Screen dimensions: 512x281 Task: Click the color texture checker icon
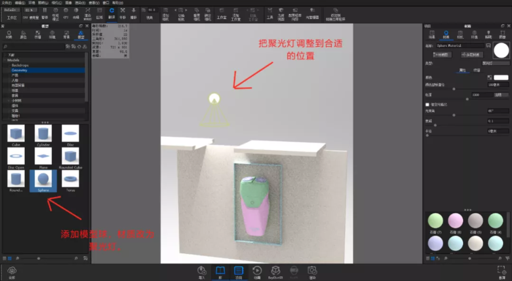point(490,77)
